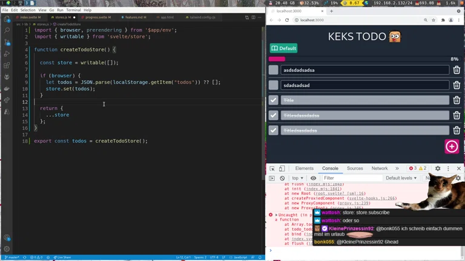The image size is (465, 261).
Task: Expand the 'Uncaught' error entry triangle
Action: pyautogui.click(x=276, y=215)
